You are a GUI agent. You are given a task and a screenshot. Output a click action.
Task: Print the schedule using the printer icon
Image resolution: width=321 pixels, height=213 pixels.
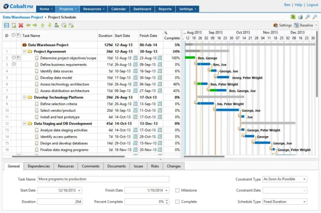click(300, 17)
